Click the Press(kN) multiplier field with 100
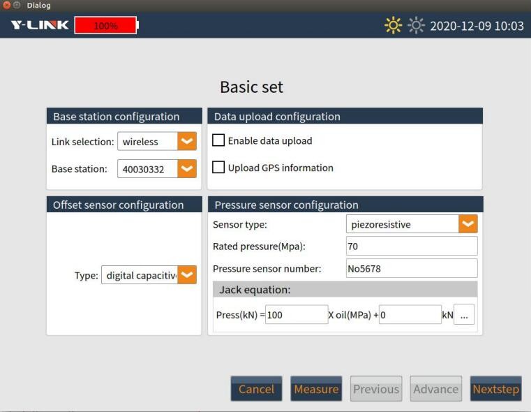This screenshot has width=531, height=412. (x=297, y=315)
